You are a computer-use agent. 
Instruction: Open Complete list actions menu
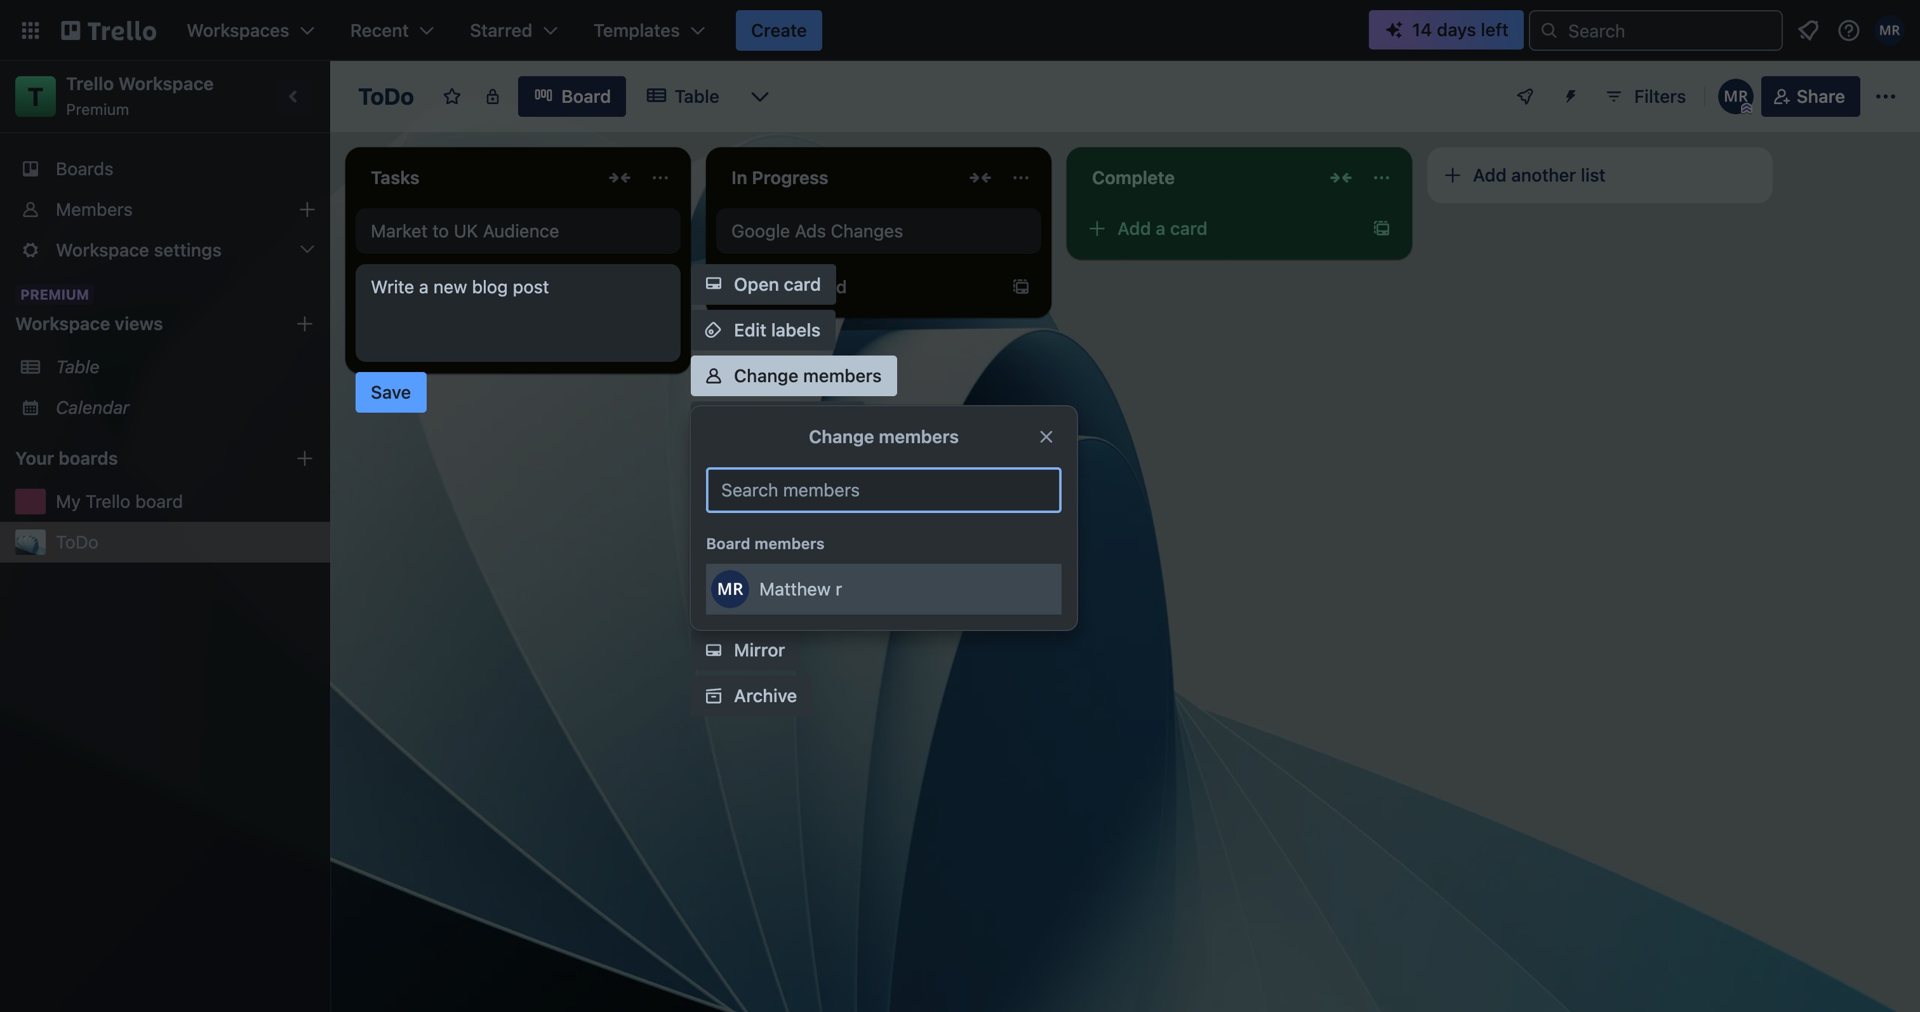coord(1381,177)
